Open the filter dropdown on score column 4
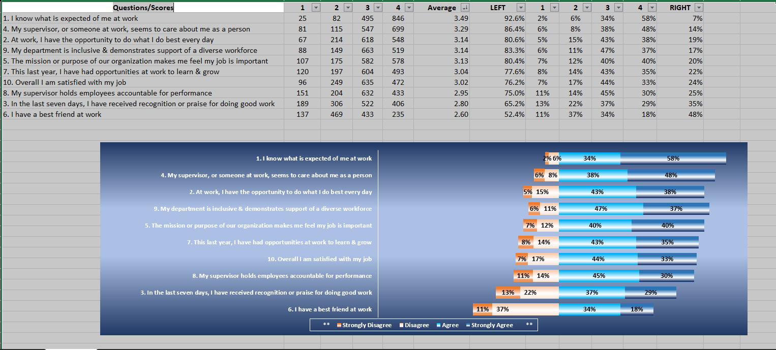Viewport: 776px width, 350px height. [409, 8]
